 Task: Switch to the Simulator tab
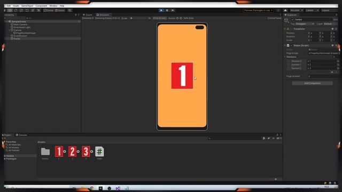pos(103,15)
